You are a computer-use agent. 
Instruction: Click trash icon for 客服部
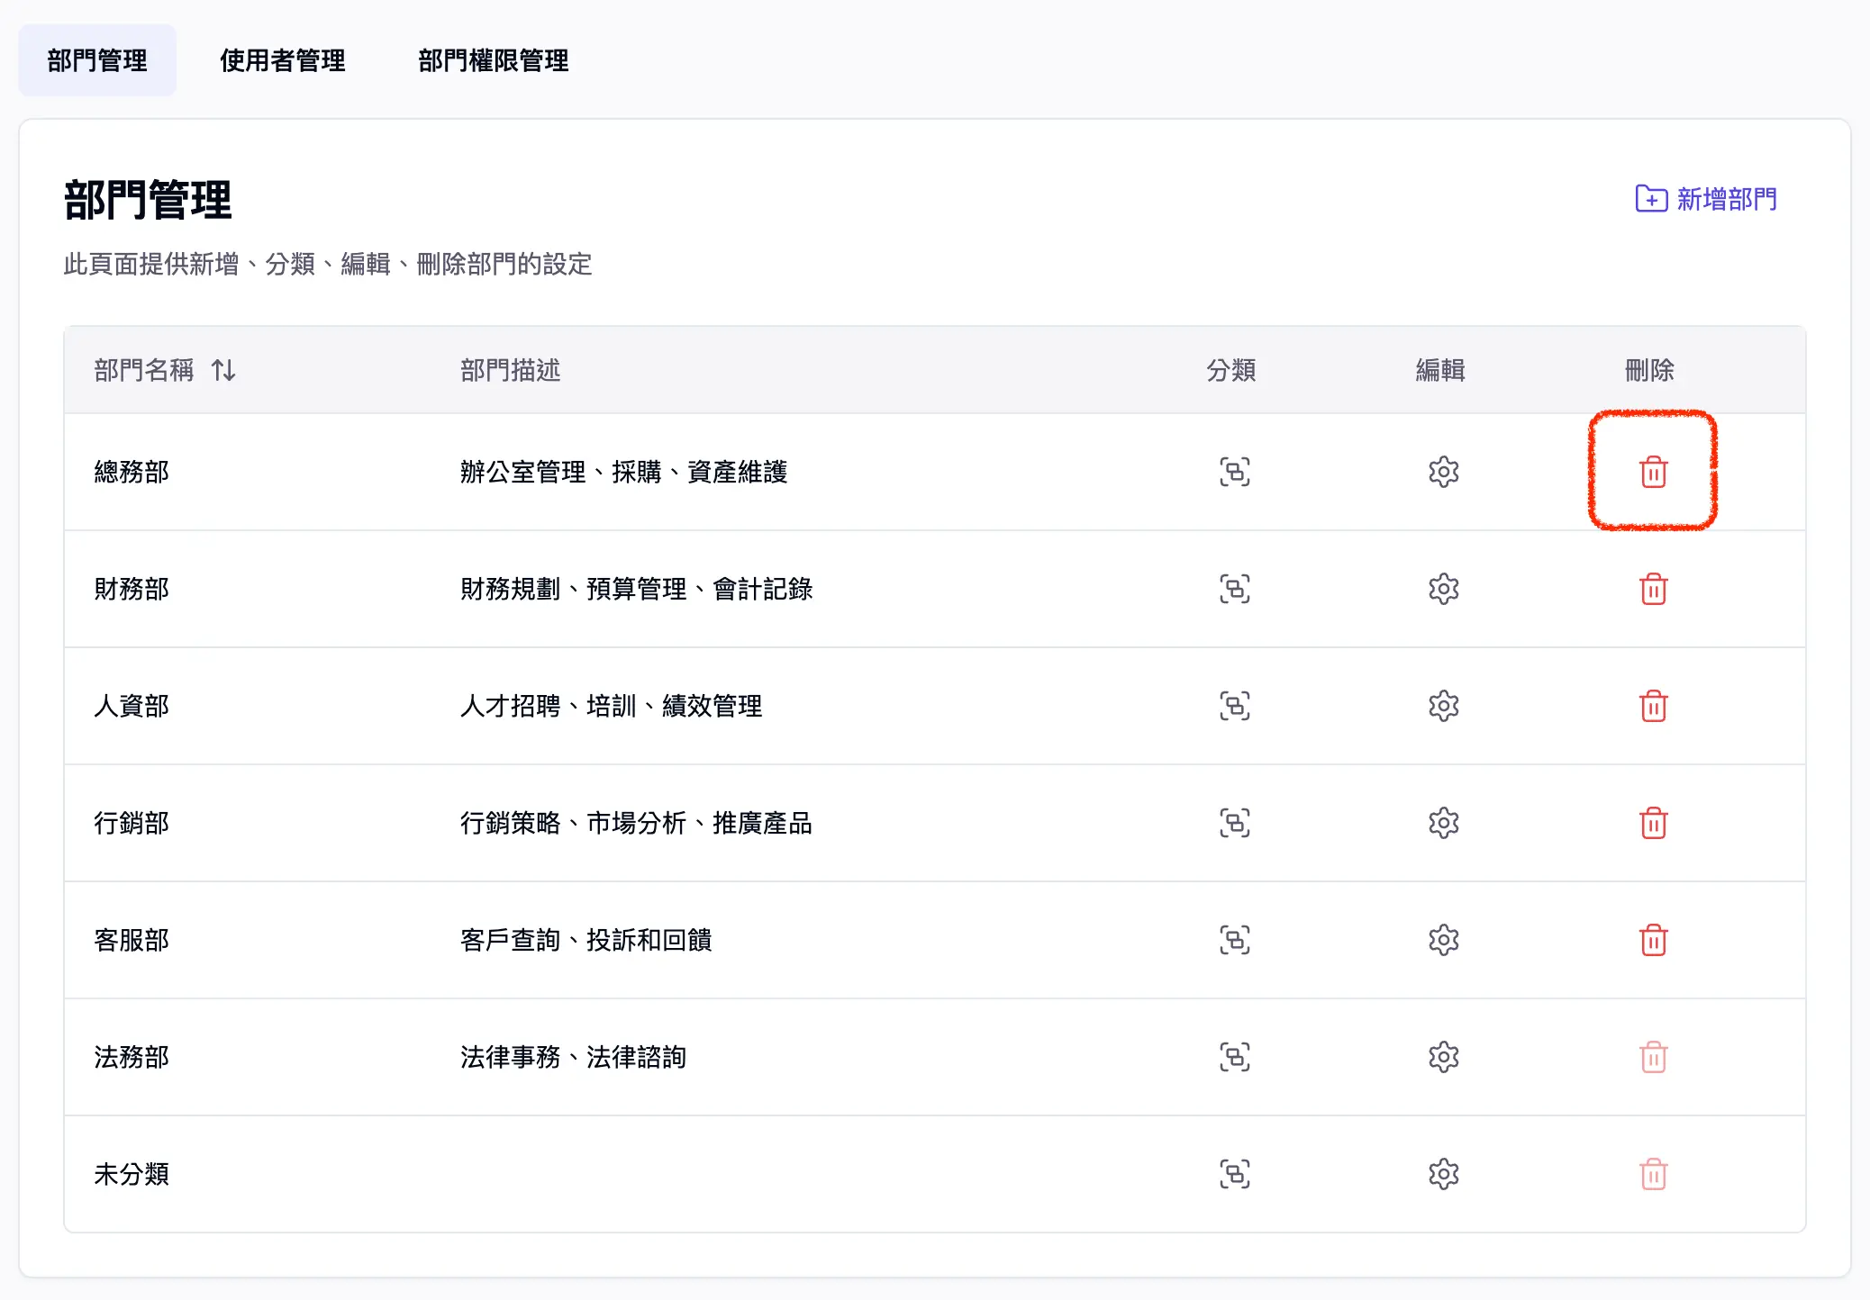tap(1653, 940)
